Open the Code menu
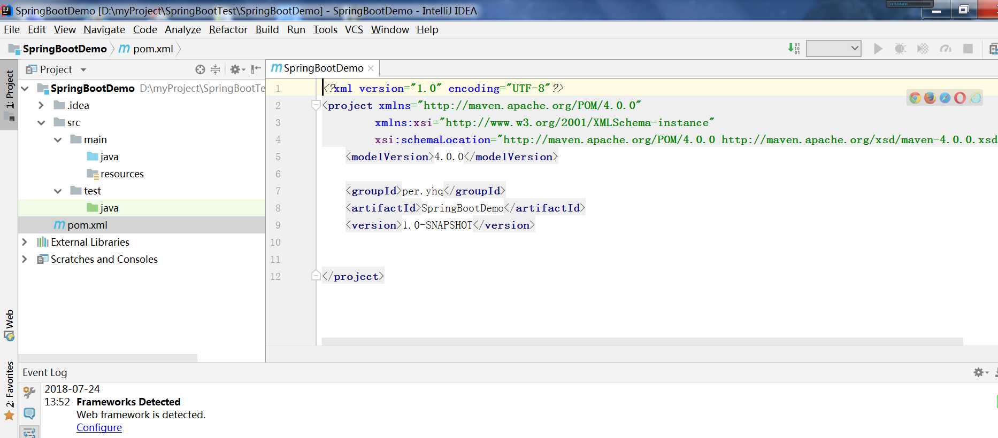 click(x=145, y=29)
